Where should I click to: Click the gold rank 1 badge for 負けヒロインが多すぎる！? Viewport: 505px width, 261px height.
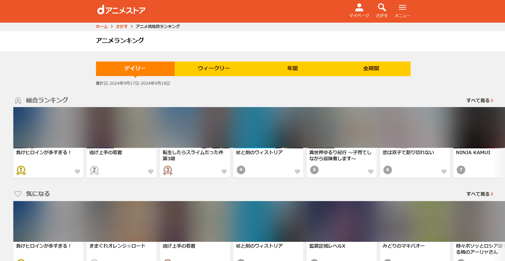[21, 170]
